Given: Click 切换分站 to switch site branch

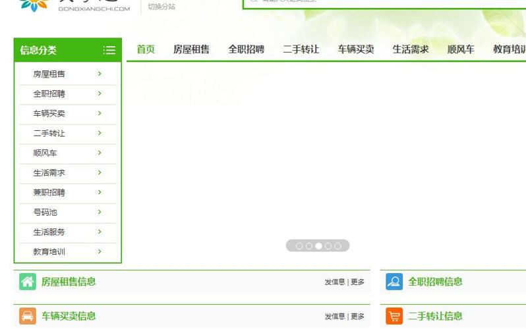Looking at the screenshot, I should pyautogui.click(x=161, y=7).
